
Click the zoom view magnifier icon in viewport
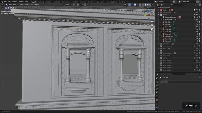152,22
